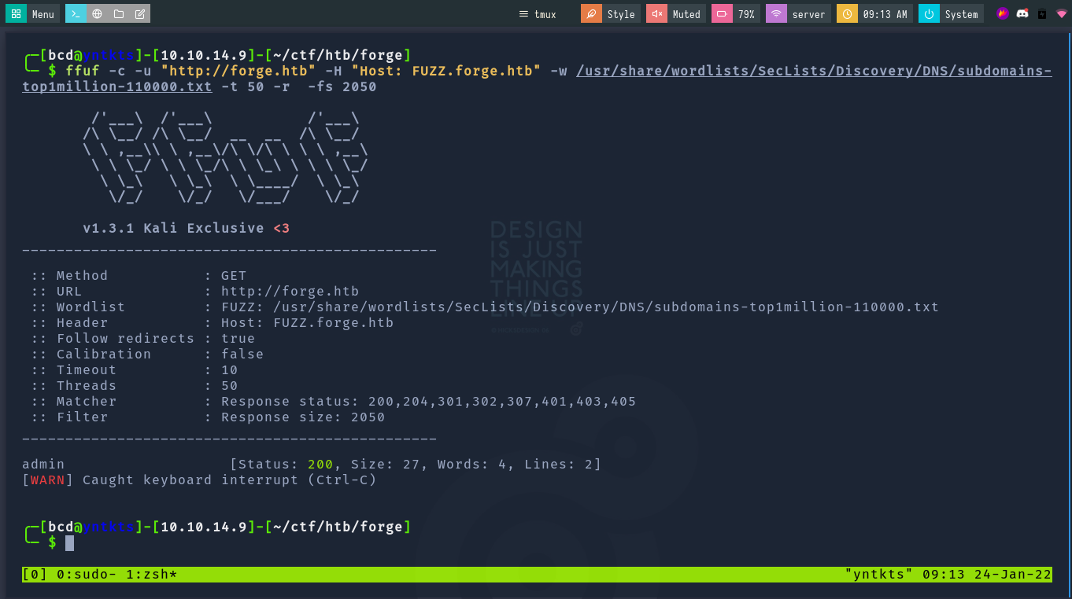Click the Menu label in the panel
Image resolution: width=1072 pixels, height=599 pixels.
point(43,14)
